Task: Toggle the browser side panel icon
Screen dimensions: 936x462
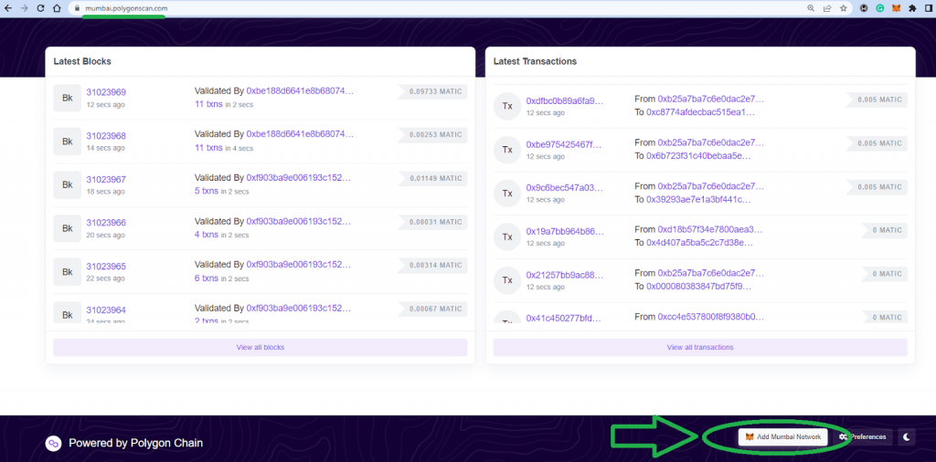Action: (x=929, y=8)
